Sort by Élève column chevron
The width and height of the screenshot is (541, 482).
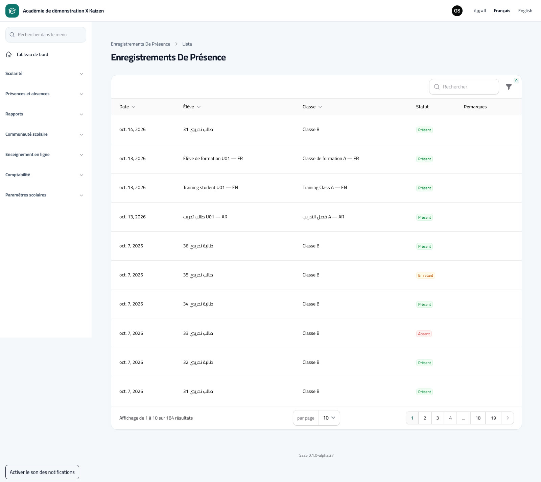199,107
